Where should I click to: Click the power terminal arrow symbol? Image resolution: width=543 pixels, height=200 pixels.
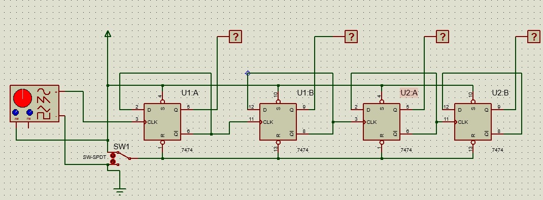point(108,34)
